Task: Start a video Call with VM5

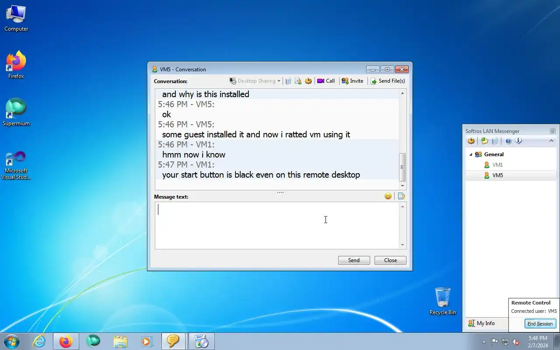Action: pyautogui.click(x=326, y=81)
